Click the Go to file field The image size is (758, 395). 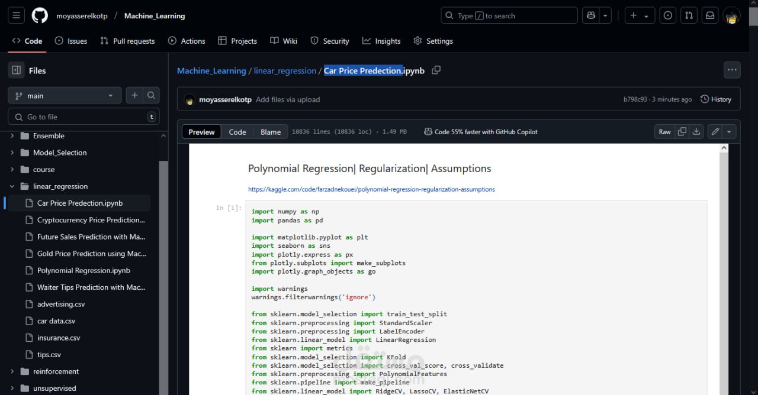pos(83,116)
